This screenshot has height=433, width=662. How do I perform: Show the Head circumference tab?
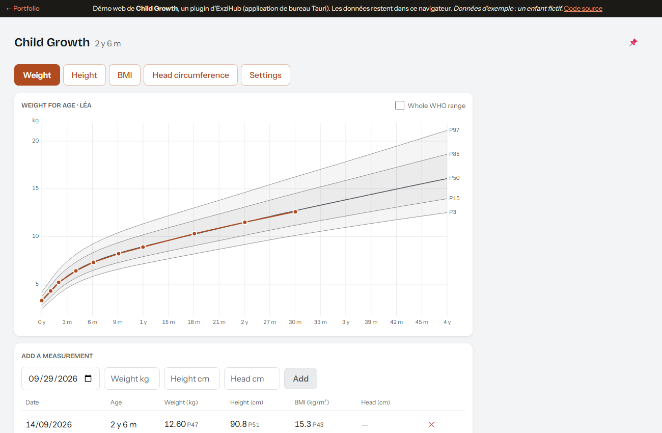[x=190, y=75]
